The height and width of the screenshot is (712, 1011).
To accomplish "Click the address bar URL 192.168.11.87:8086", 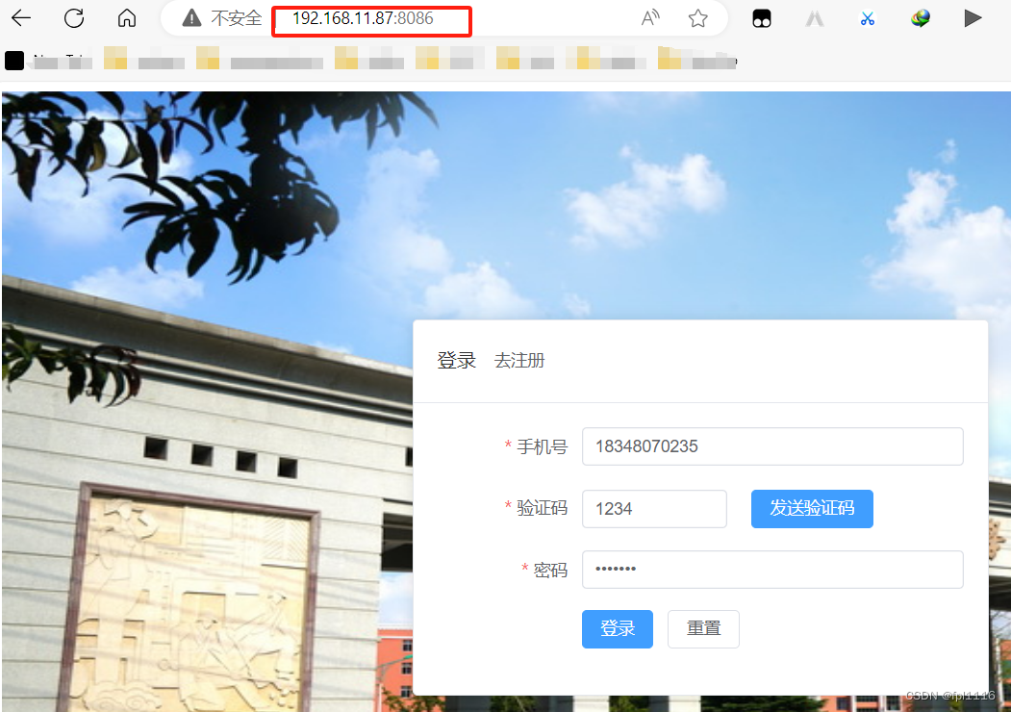I will coord(363,18).
